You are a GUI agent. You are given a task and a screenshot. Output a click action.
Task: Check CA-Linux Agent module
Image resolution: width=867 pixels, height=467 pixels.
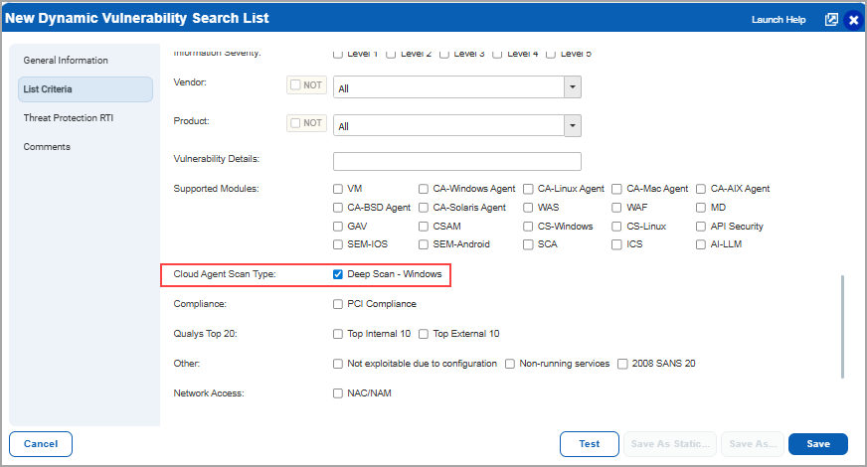(528, 189)
